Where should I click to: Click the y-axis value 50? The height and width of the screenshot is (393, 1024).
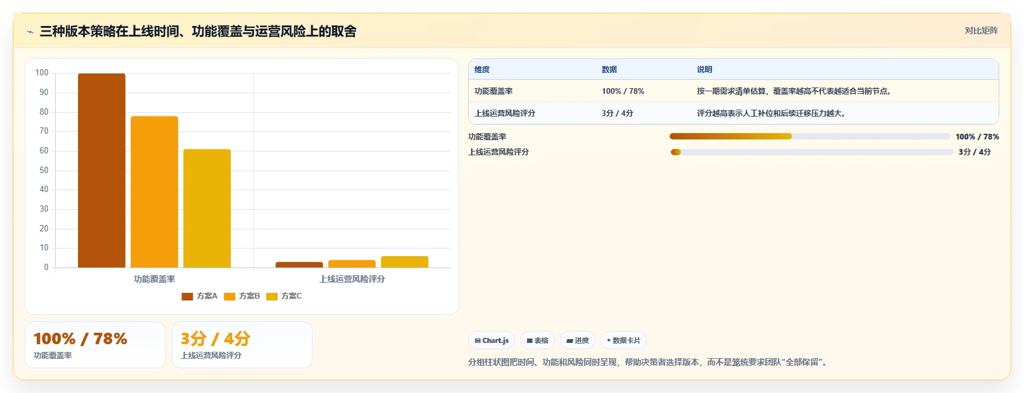tap(44, 171)
